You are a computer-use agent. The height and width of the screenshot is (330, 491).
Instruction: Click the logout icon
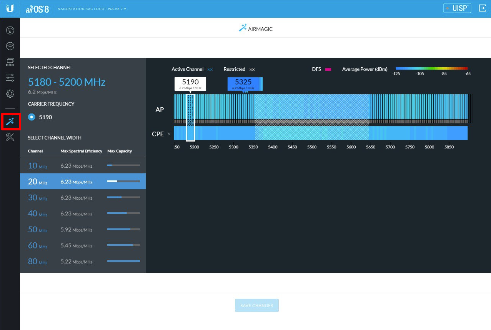tap(482, 8)
